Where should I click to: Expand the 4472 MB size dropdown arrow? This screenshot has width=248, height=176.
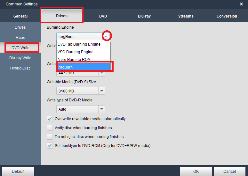102,73
